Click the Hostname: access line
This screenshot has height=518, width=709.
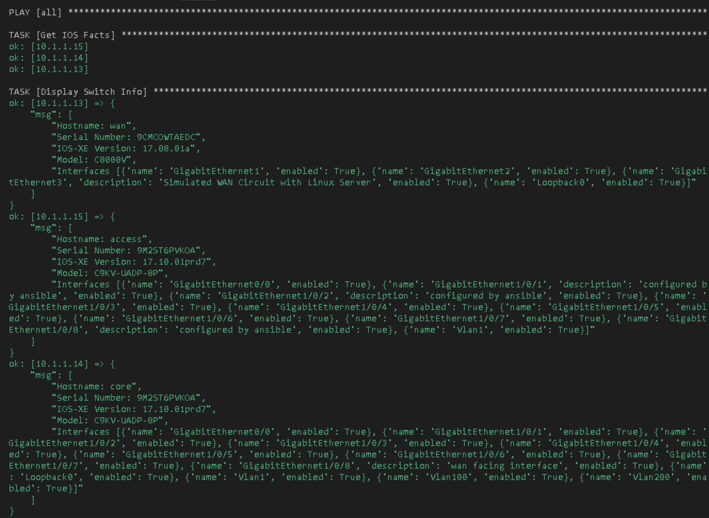pyautogui.click(x=102, y=239)
